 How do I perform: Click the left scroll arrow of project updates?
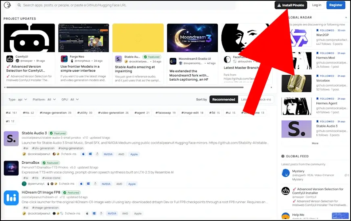click(5, 87)
